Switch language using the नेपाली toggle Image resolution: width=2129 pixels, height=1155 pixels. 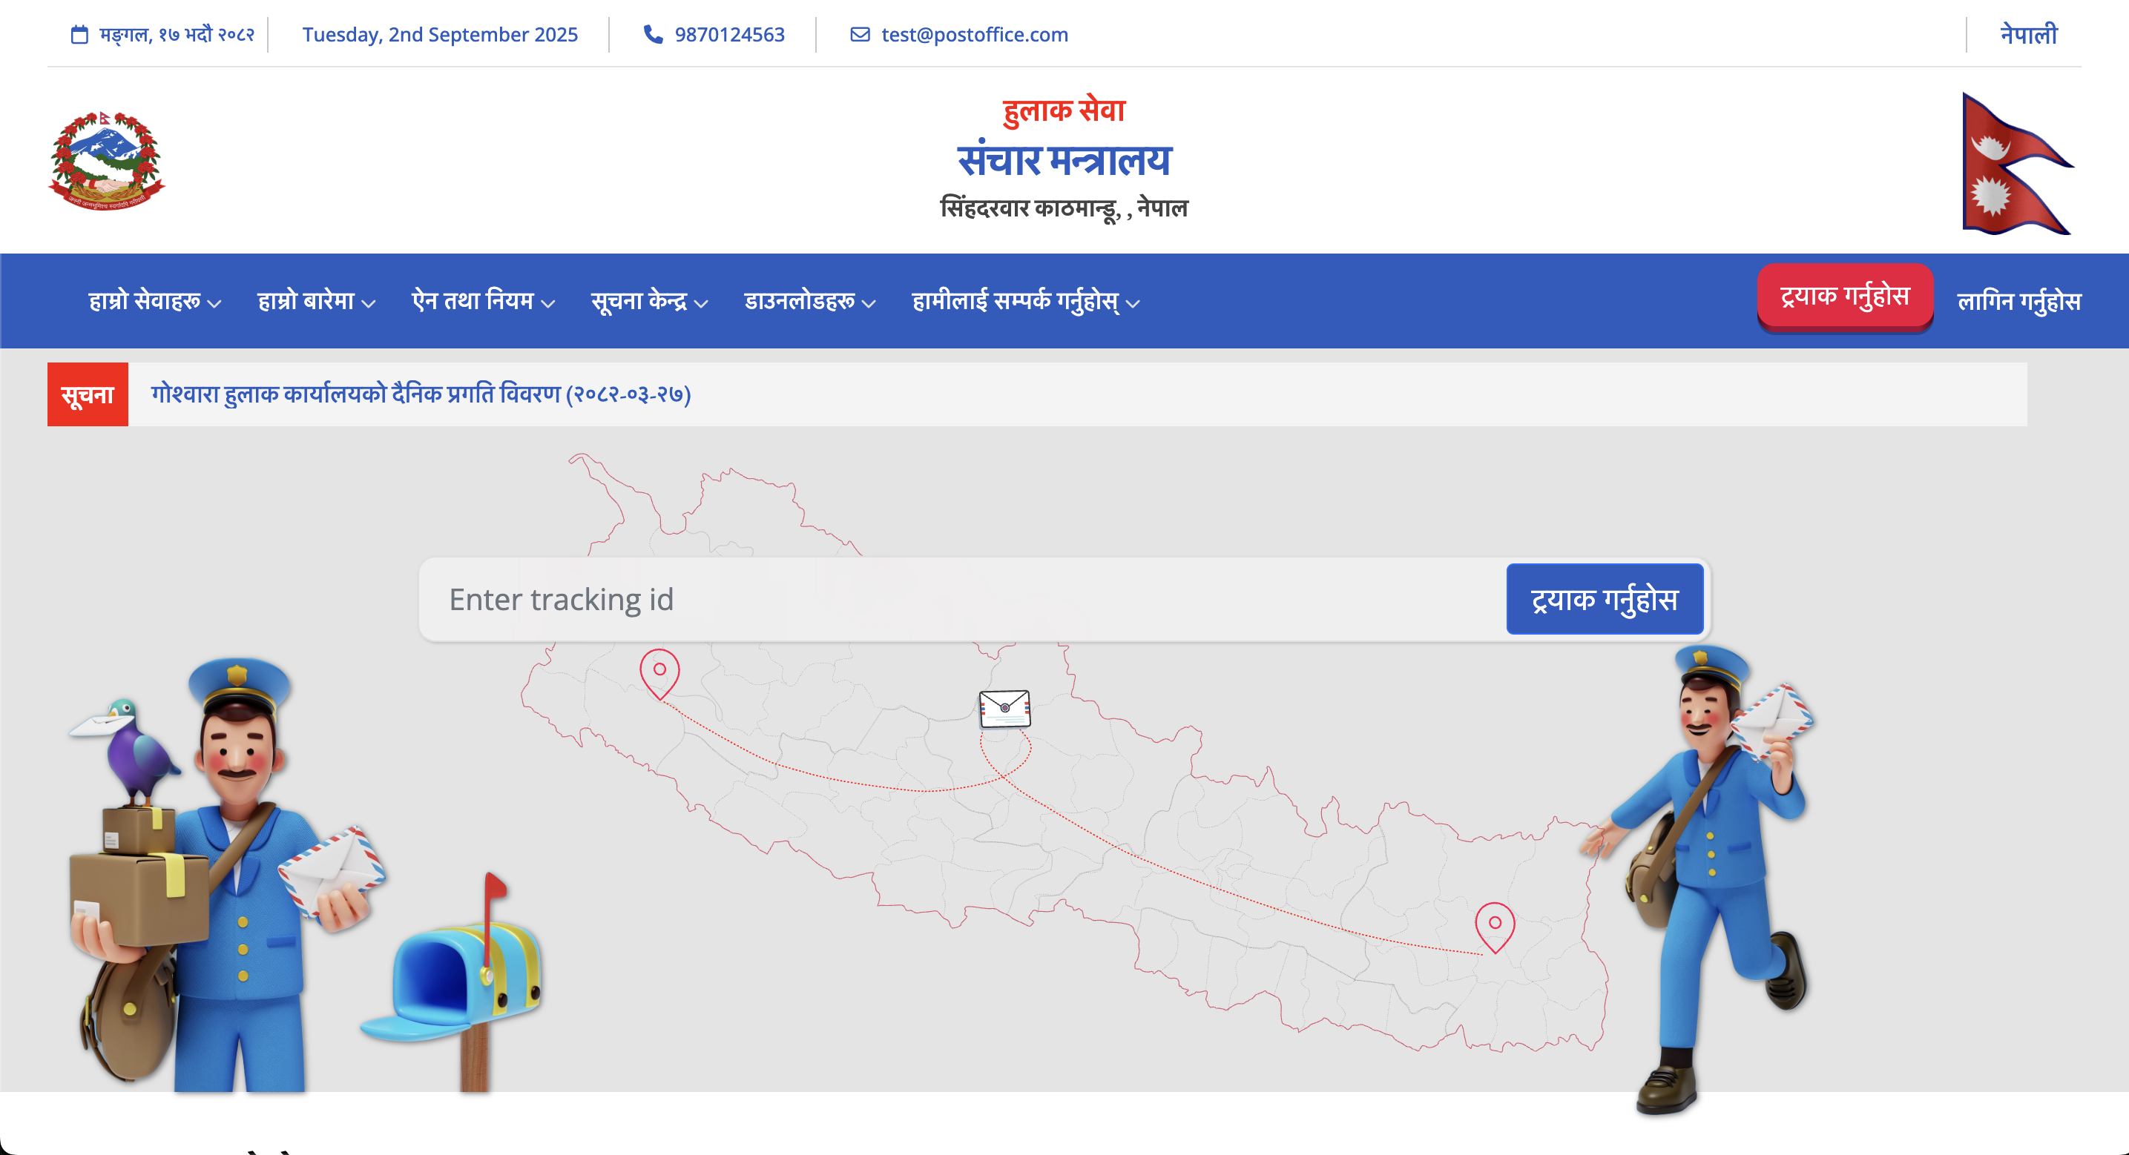point(2028,35)
